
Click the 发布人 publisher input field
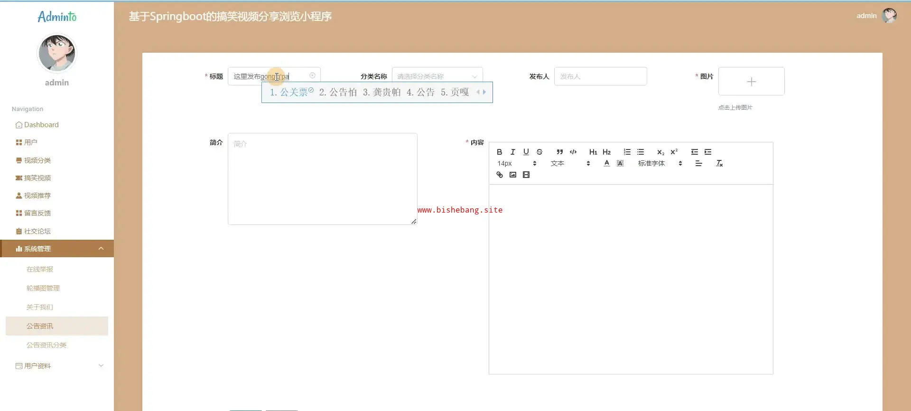click(600, 76)
